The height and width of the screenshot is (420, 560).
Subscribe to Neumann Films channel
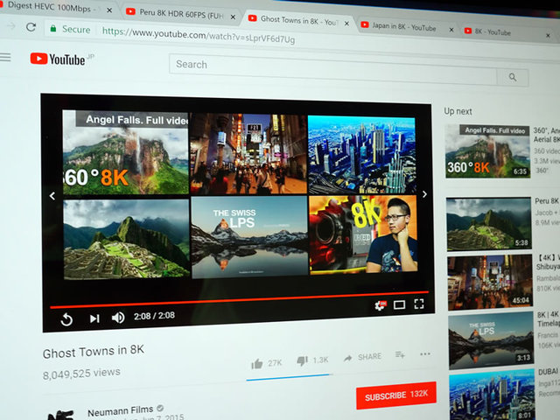coord(395,395)
